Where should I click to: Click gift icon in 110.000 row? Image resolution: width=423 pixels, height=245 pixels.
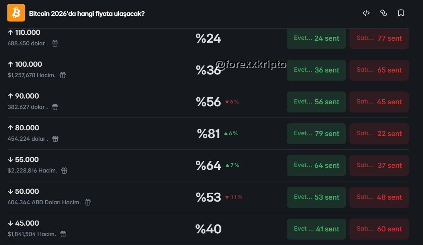pos(55,43)
